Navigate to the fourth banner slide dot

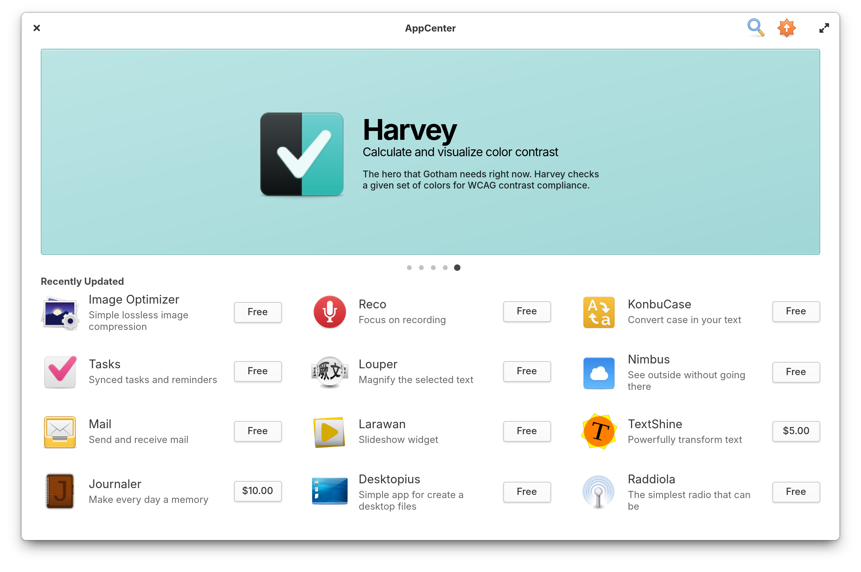446,267
